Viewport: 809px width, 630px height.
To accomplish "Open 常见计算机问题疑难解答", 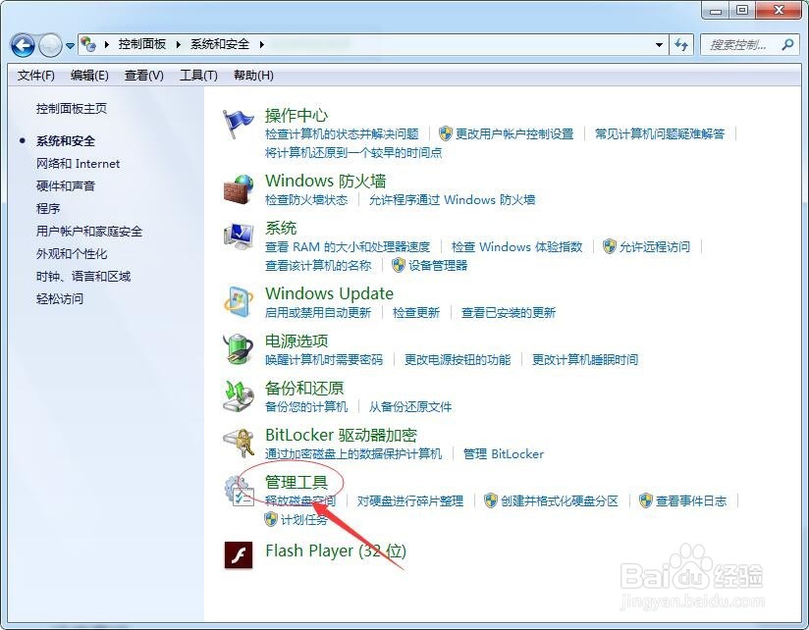I will click(x=660, y=134).
